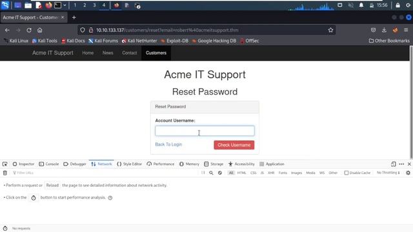413x232 pixels.
Task: Open network search magnifier icon
Action: 211,173
